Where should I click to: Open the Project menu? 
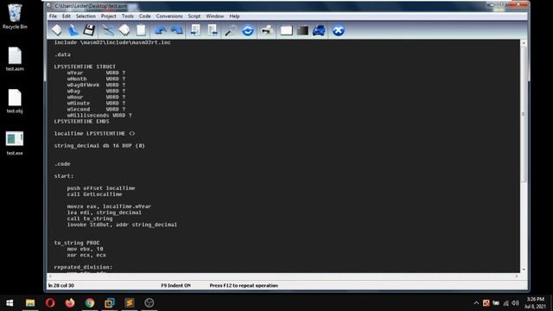pos(109,16)
